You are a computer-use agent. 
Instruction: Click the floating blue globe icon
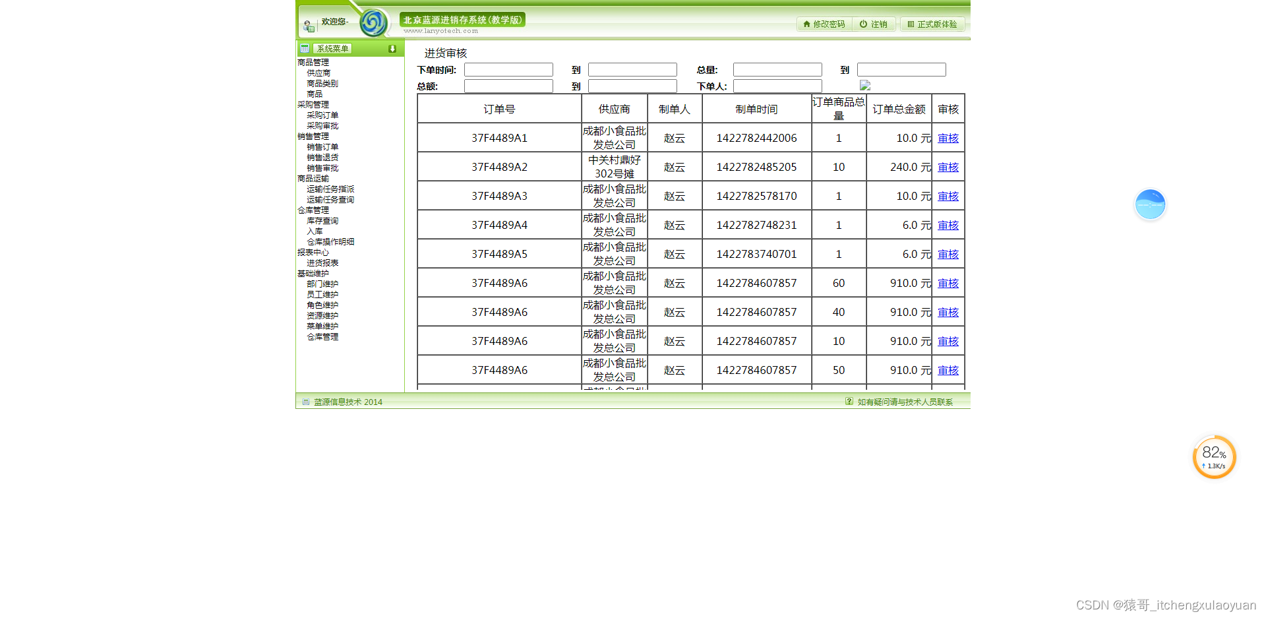1150,204
